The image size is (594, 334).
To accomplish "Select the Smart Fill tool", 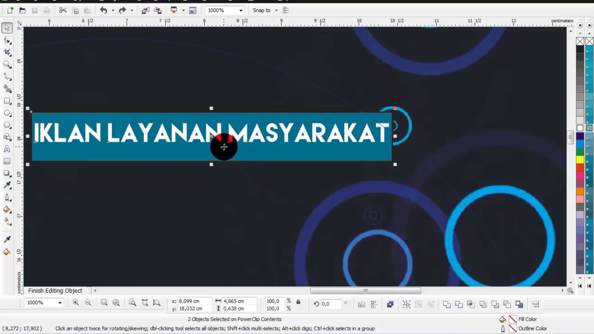I will (x=7, y=89).
